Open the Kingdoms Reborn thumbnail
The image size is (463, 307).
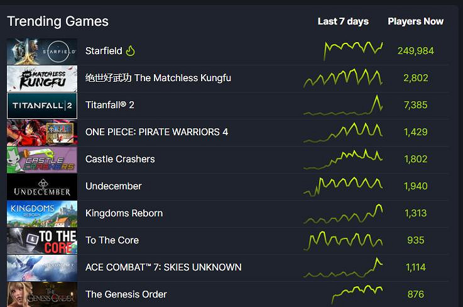42,214
